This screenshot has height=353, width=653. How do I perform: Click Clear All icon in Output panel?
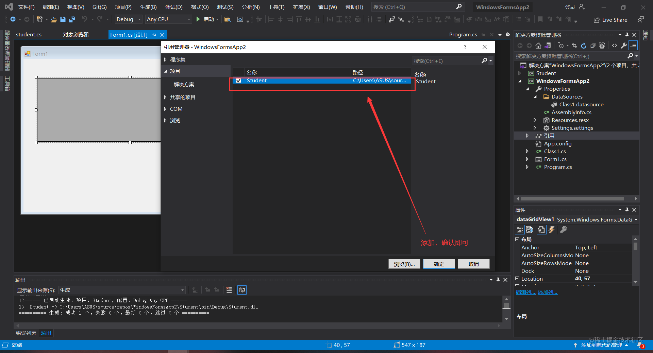coord(229,290)
